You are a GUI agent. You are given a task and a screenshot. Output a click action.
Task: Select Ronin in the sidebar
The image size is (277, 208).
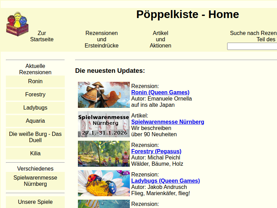(35, 81)
